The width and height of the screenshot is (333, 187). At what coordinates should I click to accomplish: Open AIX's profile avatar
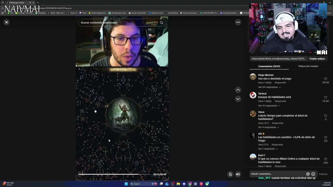253,135
